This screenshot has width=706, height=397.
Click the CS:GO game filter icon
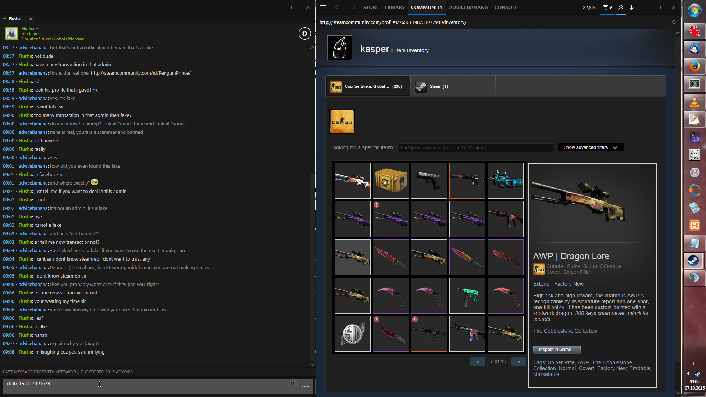coord(342,122)
